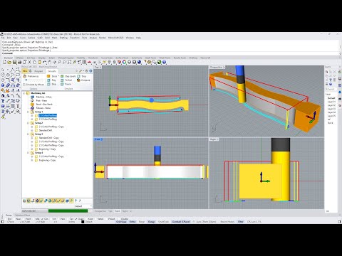Collapse the Setup 4 tree node
342x256 pixels.
[x=28, y=153]
